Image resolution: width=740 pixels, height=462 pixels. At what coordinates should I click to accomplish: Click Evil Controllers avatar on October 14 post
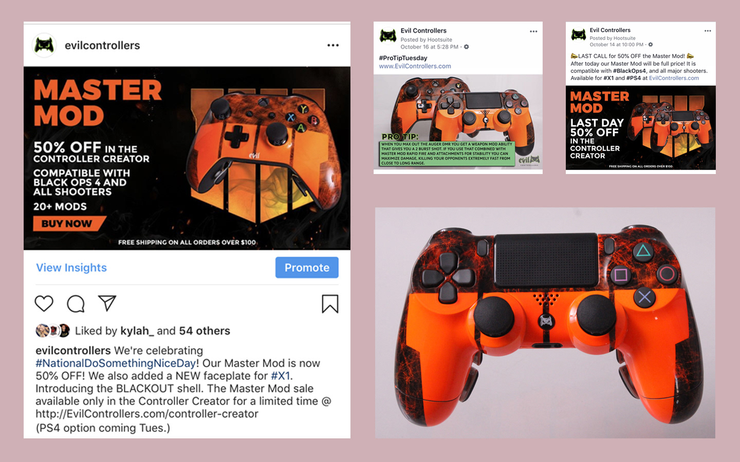coord(579,34)
